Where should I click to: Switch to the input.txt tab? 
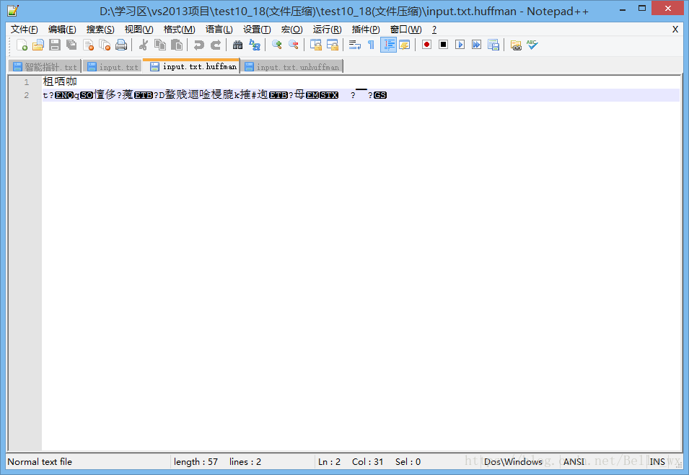[x=113, y=67]
